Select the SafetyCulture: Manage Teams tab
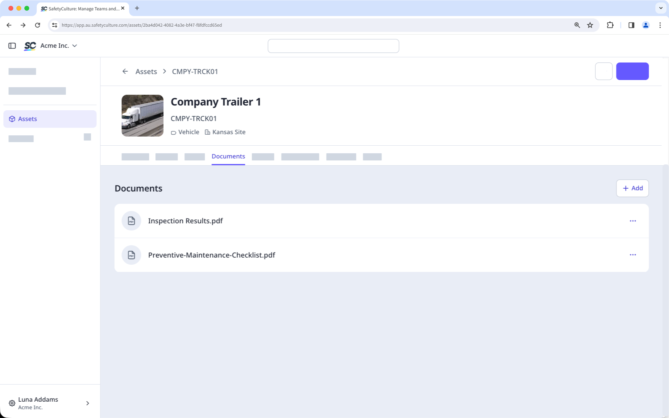 click(x=83, y=8)
